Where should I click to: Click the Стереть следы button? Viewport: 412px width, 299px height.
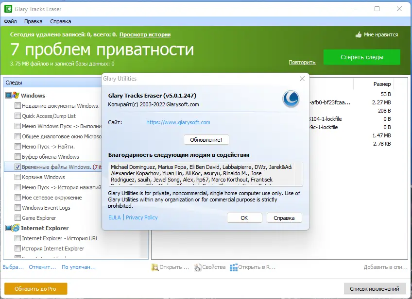tap(362, 57)
